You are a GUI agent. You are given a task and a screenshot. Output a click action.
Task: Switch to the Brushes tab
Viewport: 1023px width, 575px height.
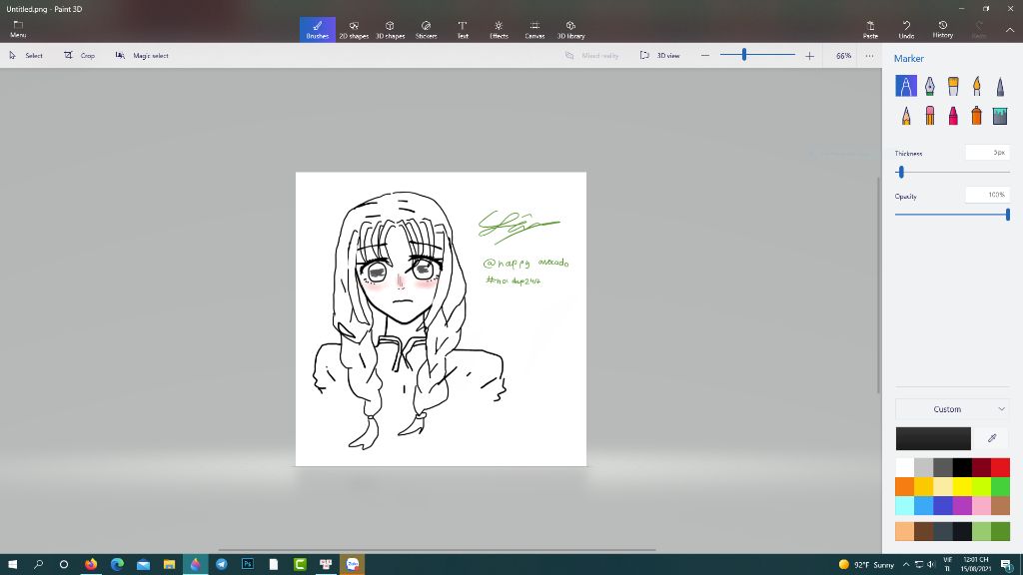pyautogui.click(x=317, y=30)
